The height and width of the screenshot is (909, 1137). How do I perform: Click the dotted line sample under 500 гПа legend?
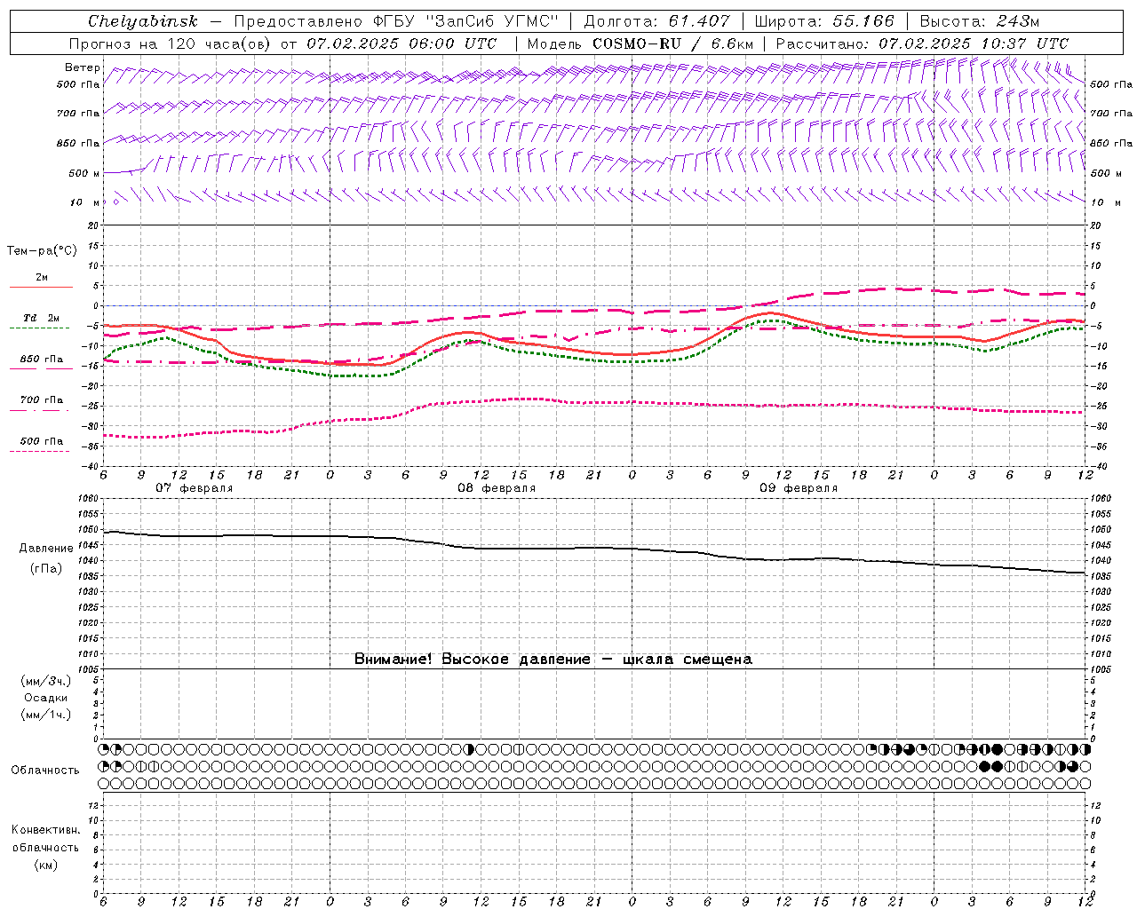tap(40, 451)
